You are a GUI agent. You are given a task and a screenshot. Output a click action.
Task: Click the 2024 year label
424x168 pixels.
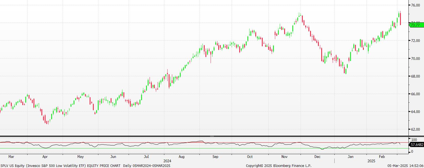tap(167, 161)
